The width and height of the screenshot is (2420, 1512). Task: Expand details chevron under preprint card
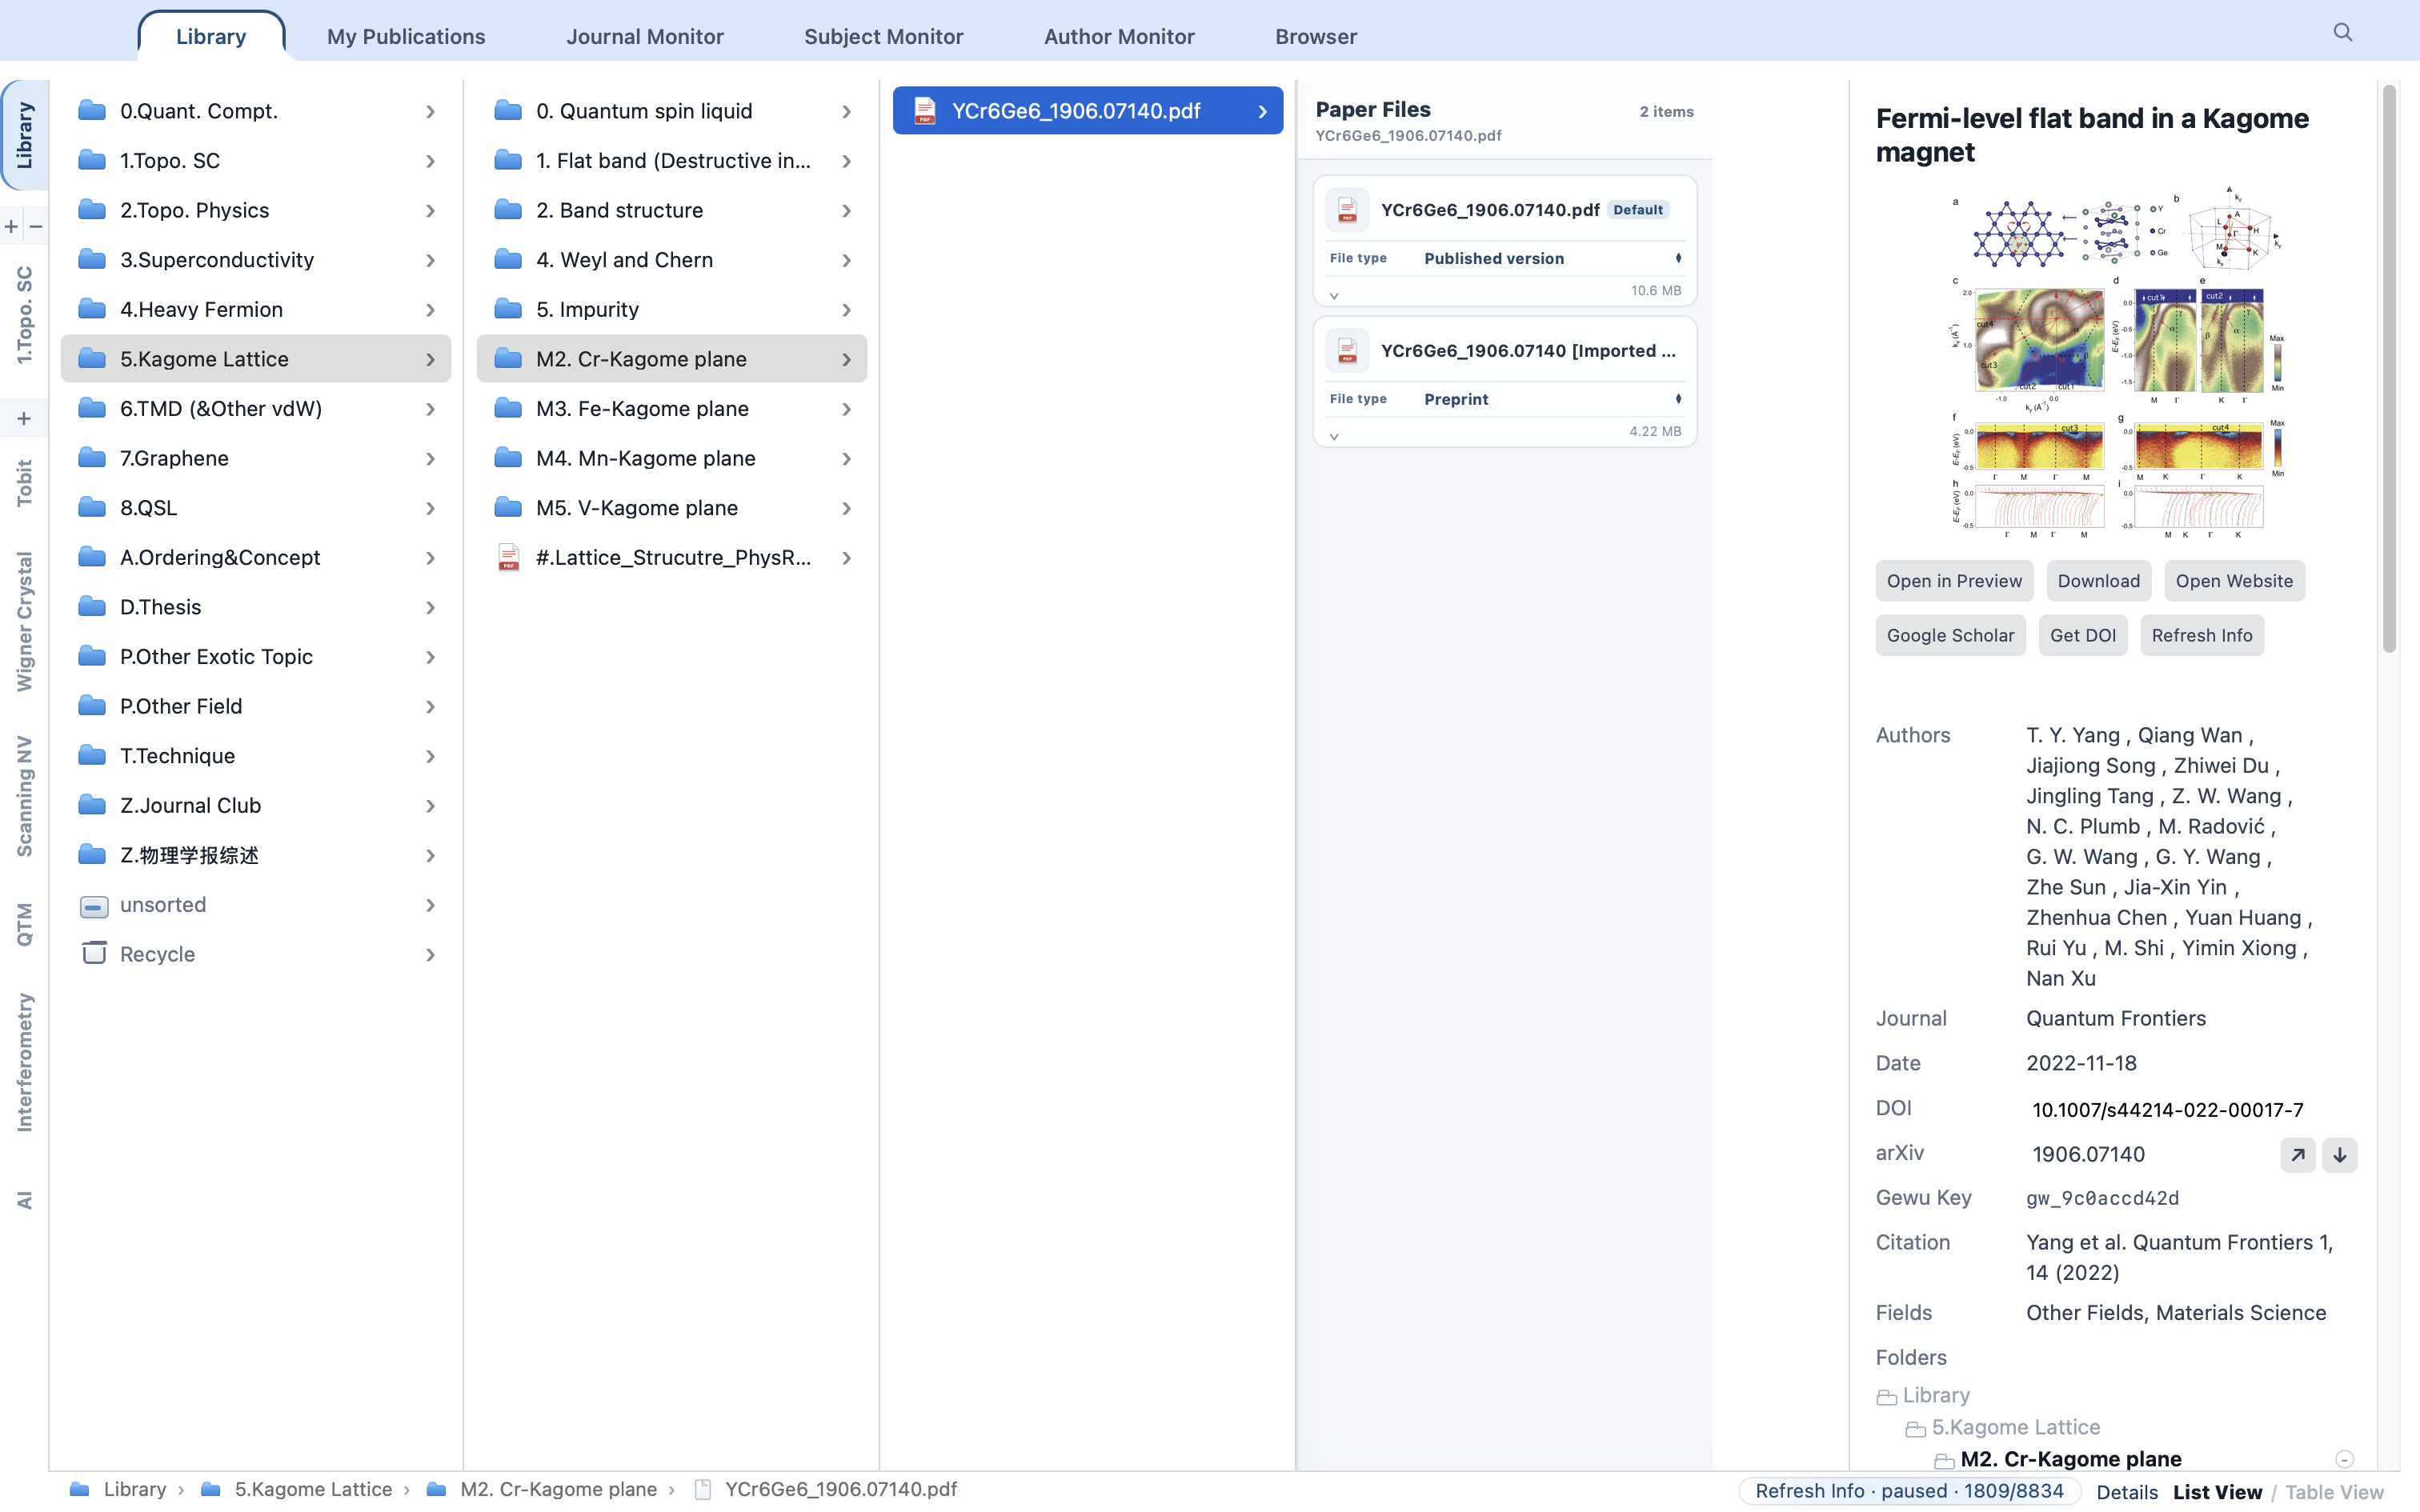coord(1334,437)
